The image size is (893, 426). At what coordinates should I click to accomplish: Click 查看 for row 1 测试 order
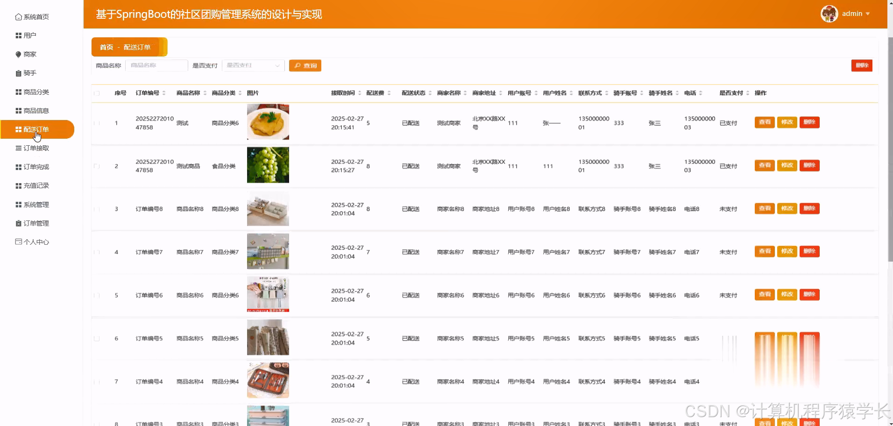click(x=765, y=122)
